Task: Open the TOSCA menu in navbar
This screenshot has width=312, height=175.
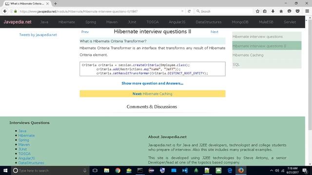Action: [153, 22]
